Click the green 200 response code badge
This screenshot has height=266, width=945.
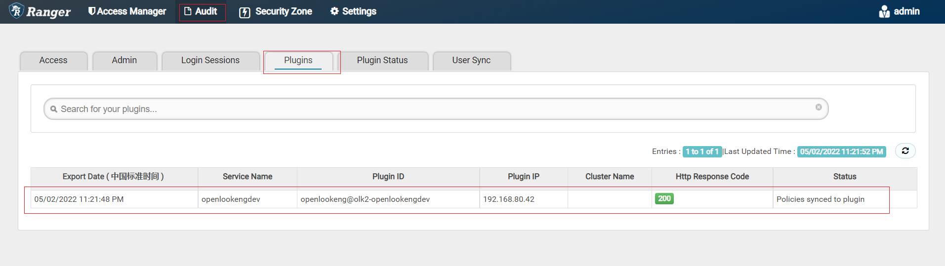click(664, 199)
